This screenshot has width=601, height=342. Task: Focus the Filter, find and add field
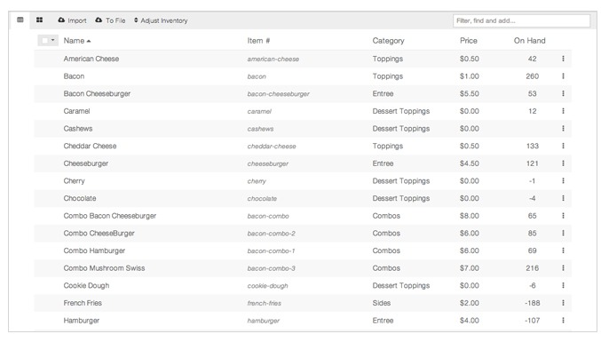(521, 20)
